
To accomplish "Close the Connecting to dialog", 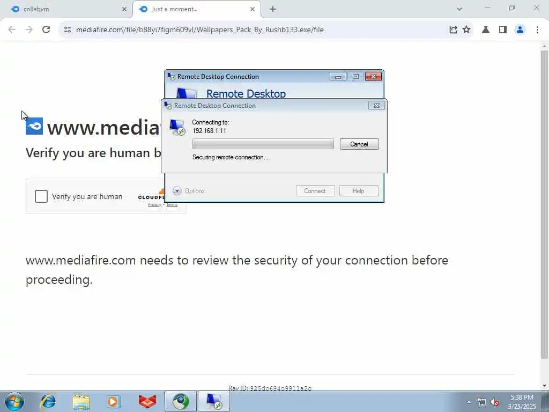I will click(x=376, y=106).
